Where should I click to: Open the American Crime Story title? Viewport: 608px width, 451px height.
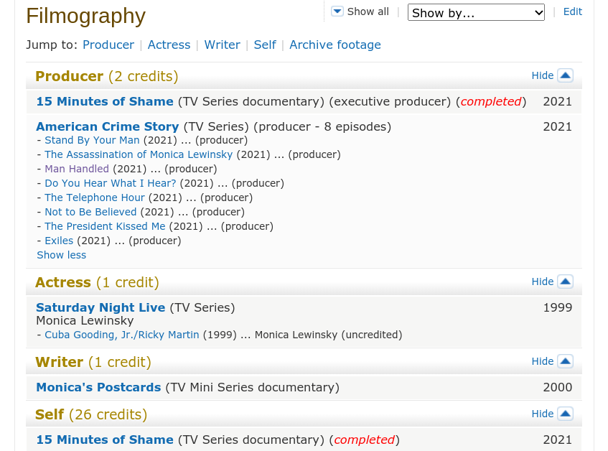coord(107,126)
